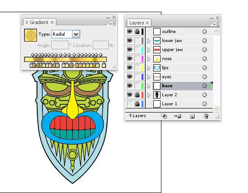248x193 pixels.
Task: Hide the upper jaw layer
Action: pyautogui.click(x=130, y=49)
